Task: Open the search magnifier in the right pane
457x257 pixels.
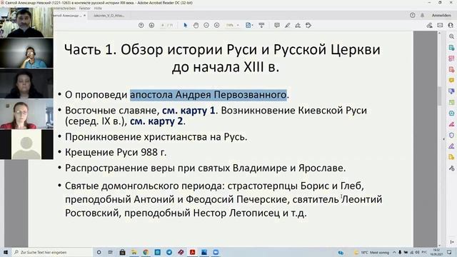Action: [451, 36]
